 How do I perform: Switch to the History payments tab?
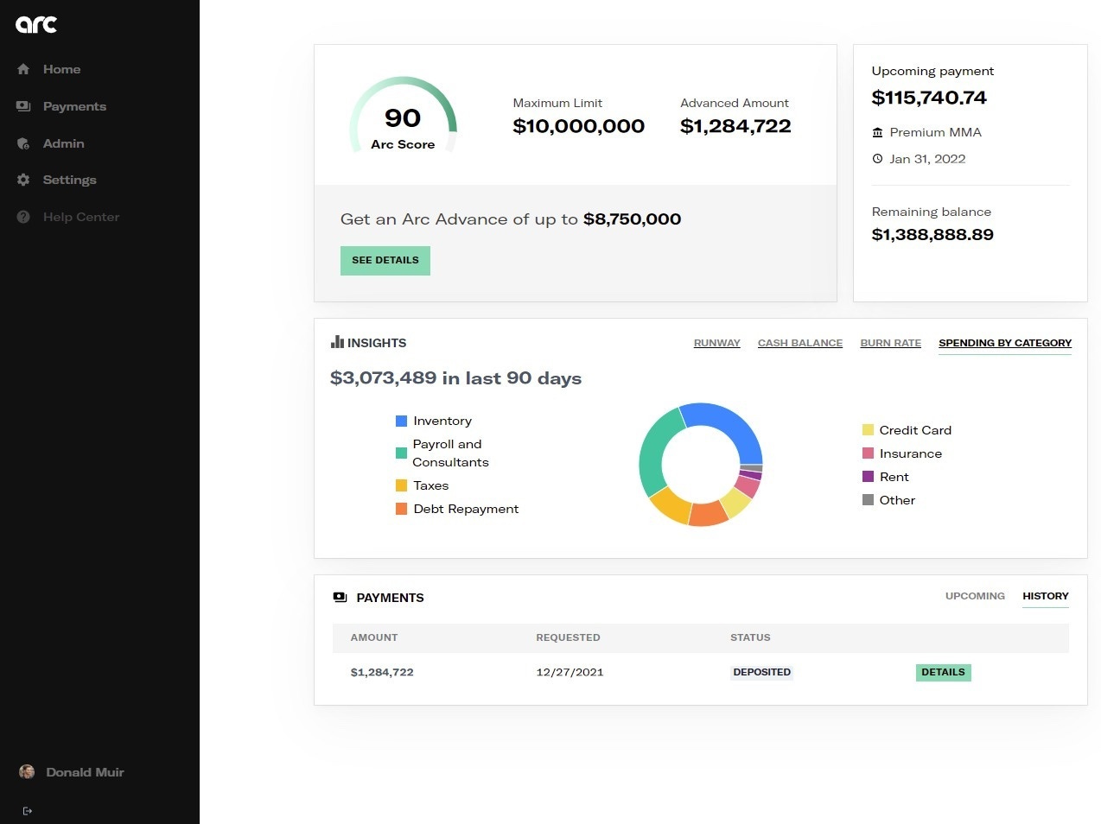pos(1045,596)
